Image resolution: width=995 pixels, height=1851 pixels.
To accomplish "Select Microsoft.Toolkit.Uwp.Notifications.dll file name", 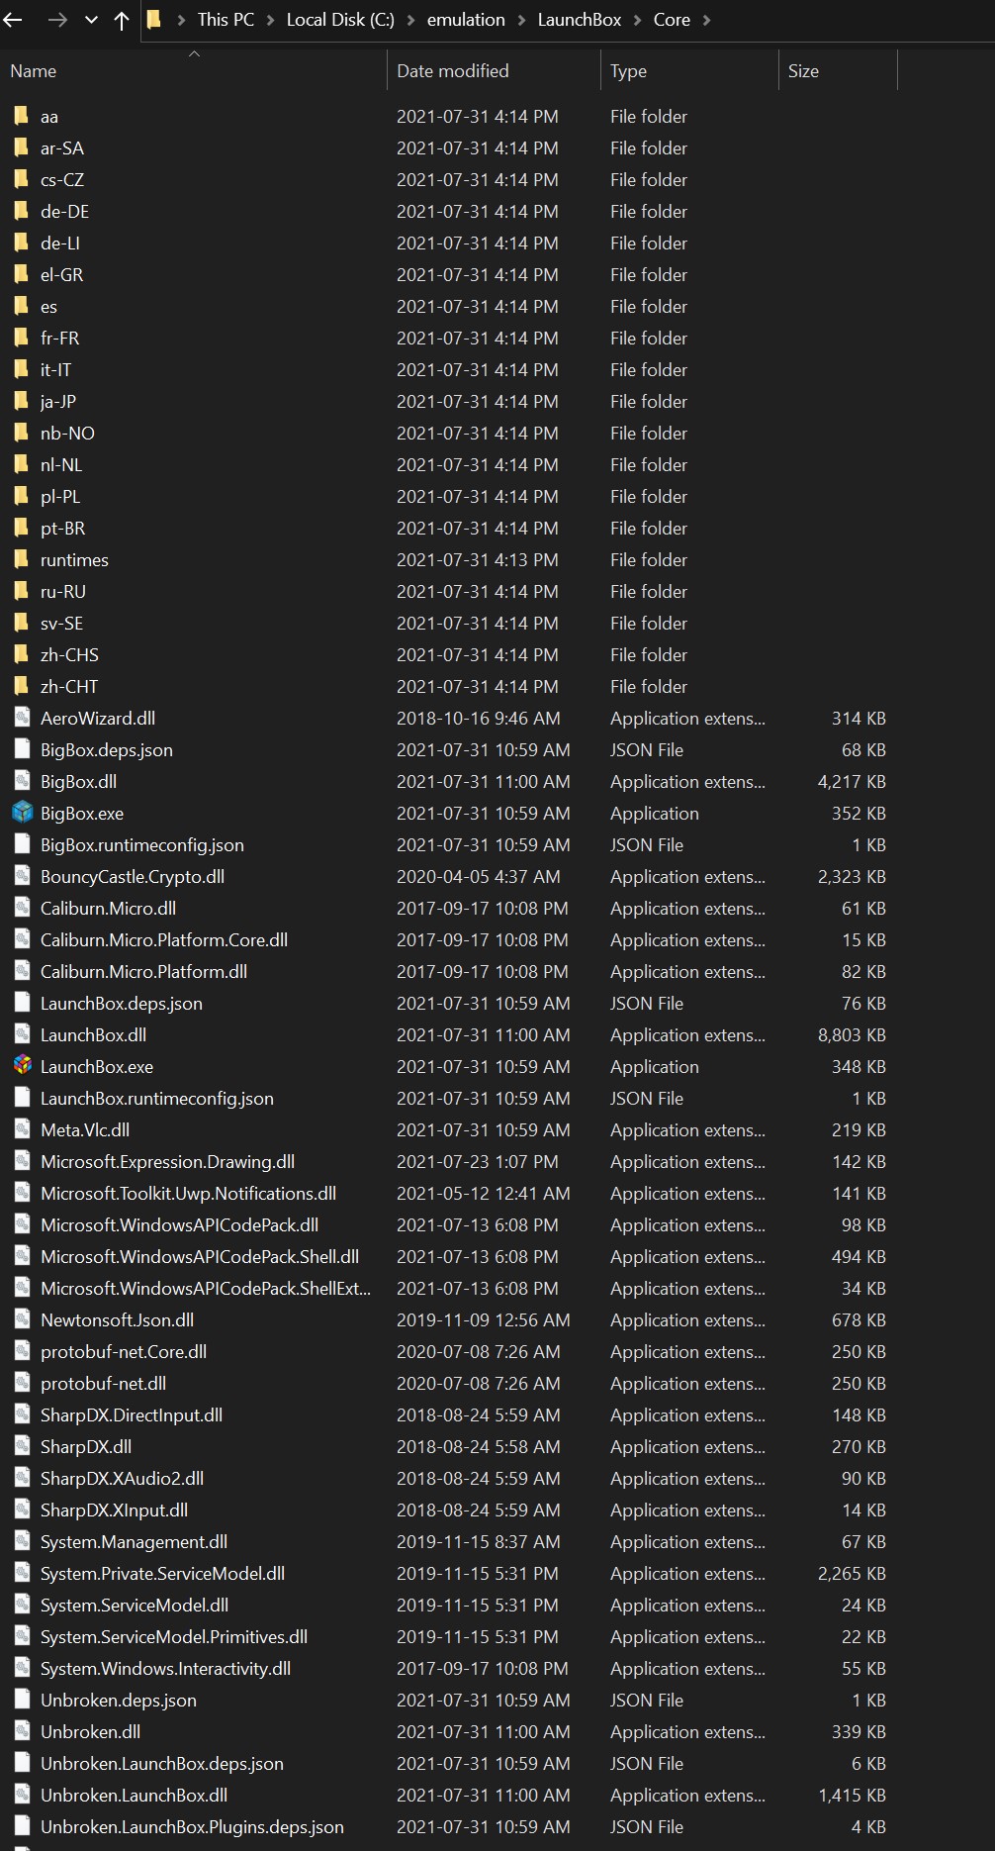I will [x=188, y=1194].
